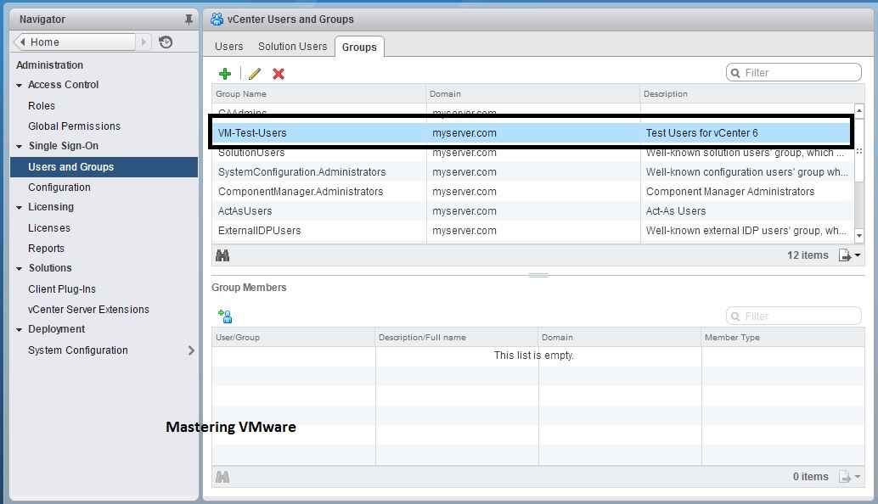Open Client Plug-Ins
This screenshot has height=504, width=878.
pyautogui.click(x=62, y=289)
